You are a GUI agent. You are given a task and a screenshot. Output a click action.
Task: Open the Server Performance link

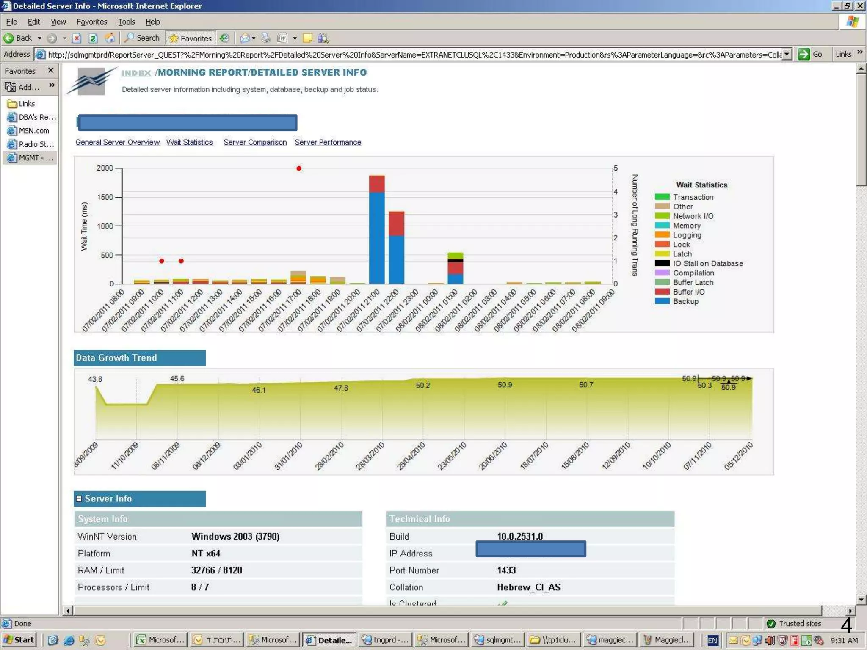[x=328, y=143]
